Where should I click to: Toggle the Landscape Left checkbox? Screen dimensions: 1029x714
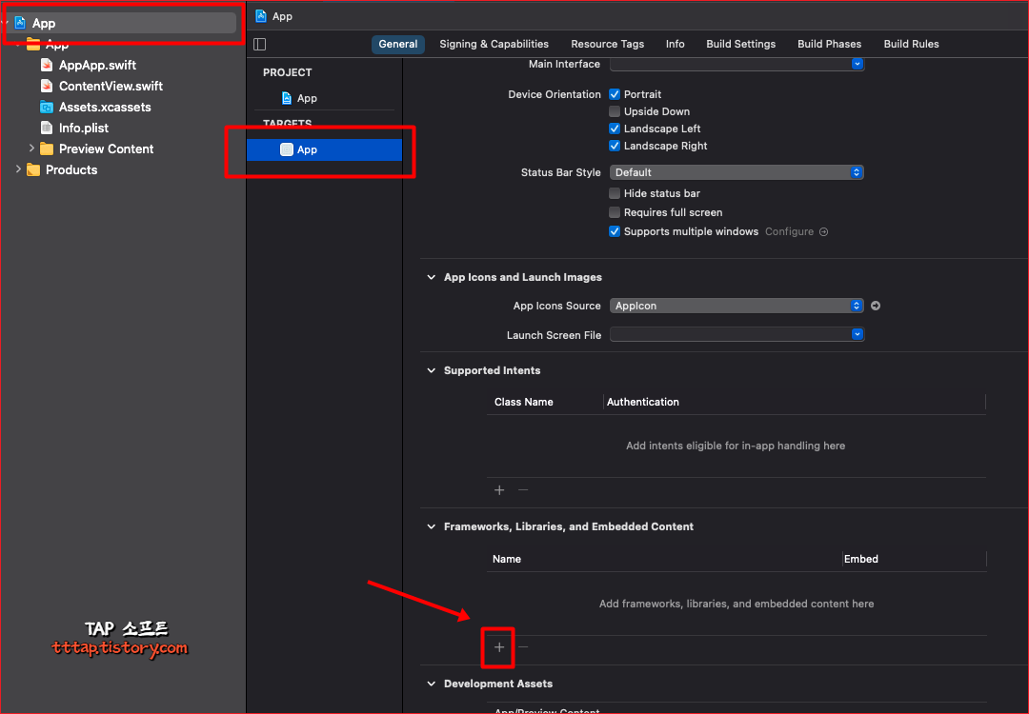(615, 129)
